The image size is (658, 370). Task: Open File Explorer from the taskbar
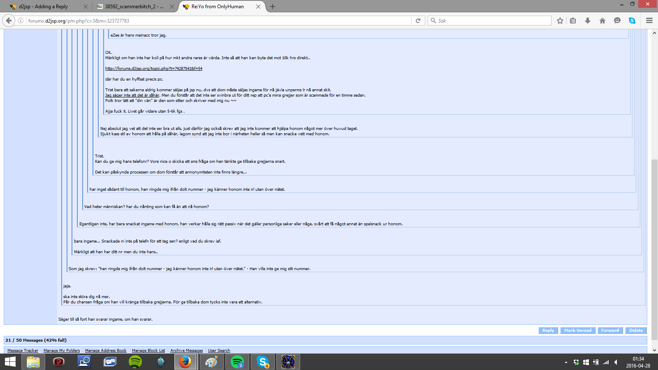33,362
